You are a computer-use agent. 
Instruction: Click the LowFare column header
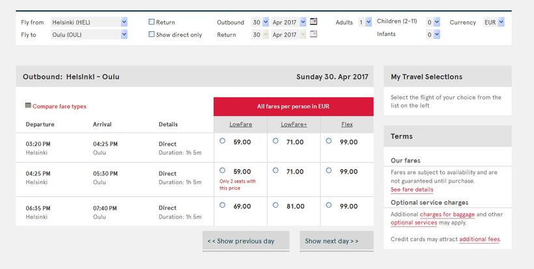pyautogui.click(x=240, y=124)
